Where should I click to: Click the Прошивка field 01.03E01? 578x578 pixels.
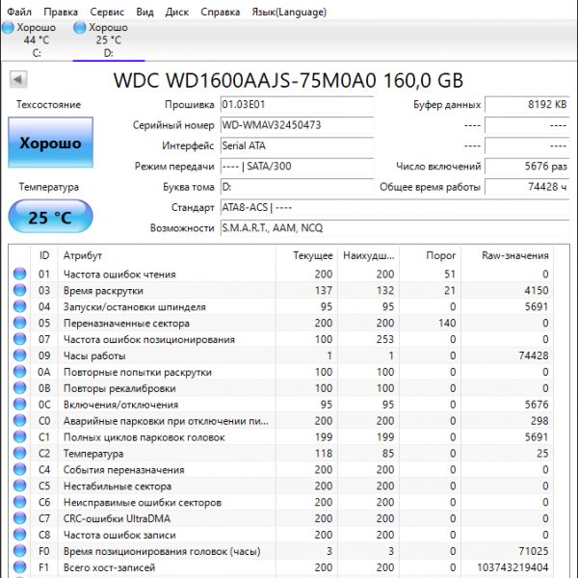click(297, 105)
